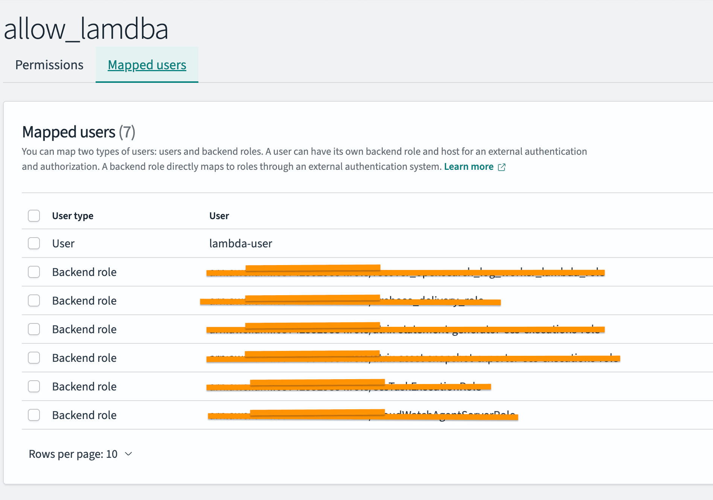
Task: Open the Rows per page dropdown
Action: point(81,454)
